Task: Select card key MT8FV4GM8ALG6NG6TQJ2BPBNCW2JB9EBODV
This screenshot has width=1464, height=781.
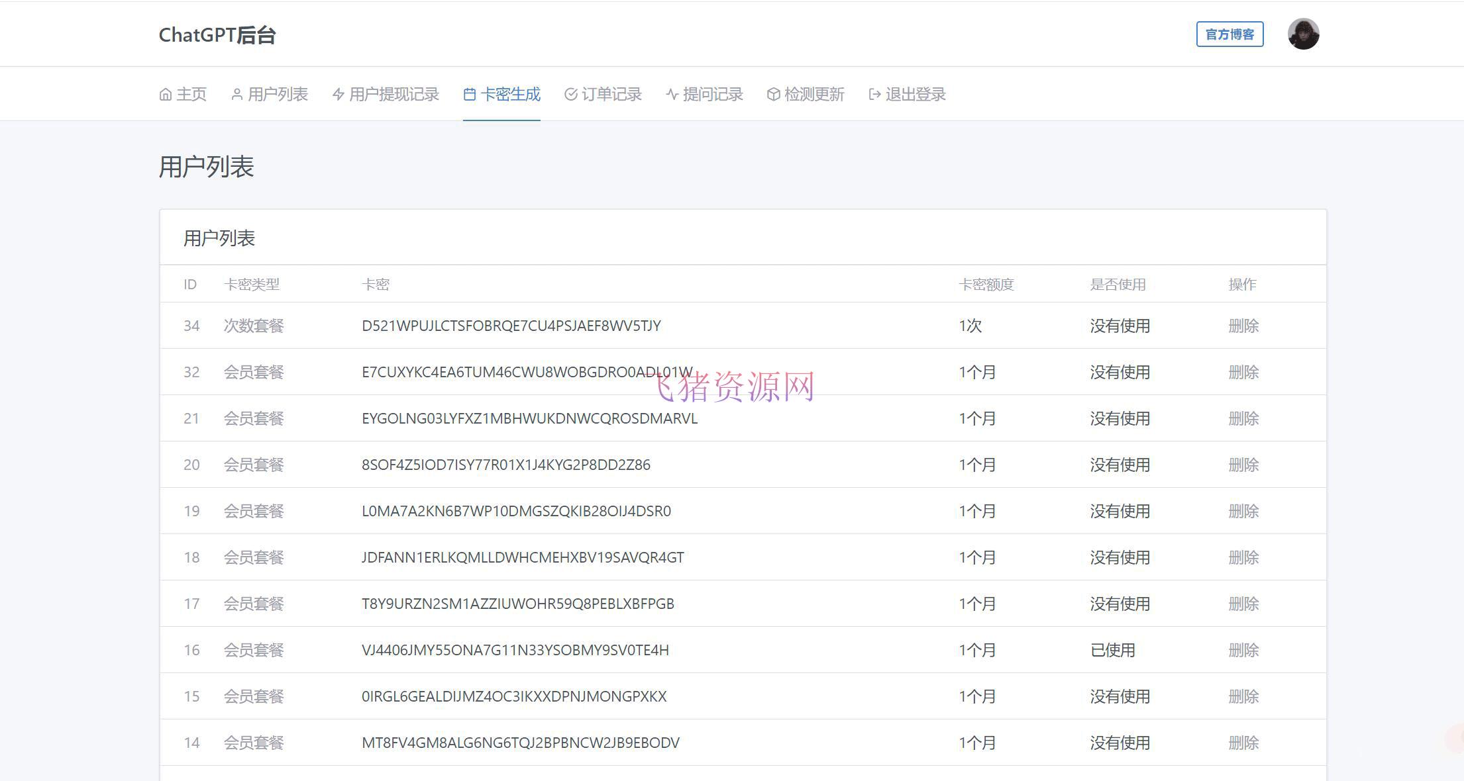Action: pos(521,743)
